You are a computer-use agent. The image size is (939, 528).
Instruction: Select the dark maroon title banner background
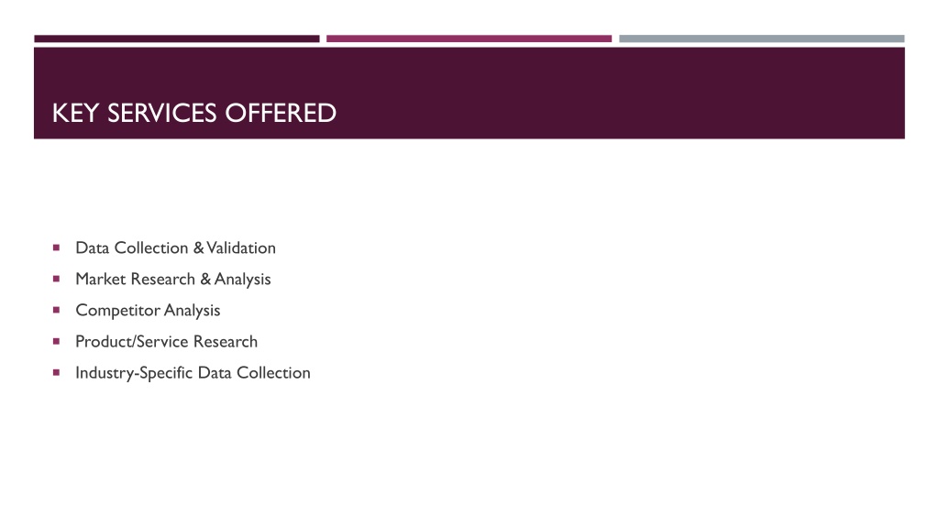tap(469, 93)
